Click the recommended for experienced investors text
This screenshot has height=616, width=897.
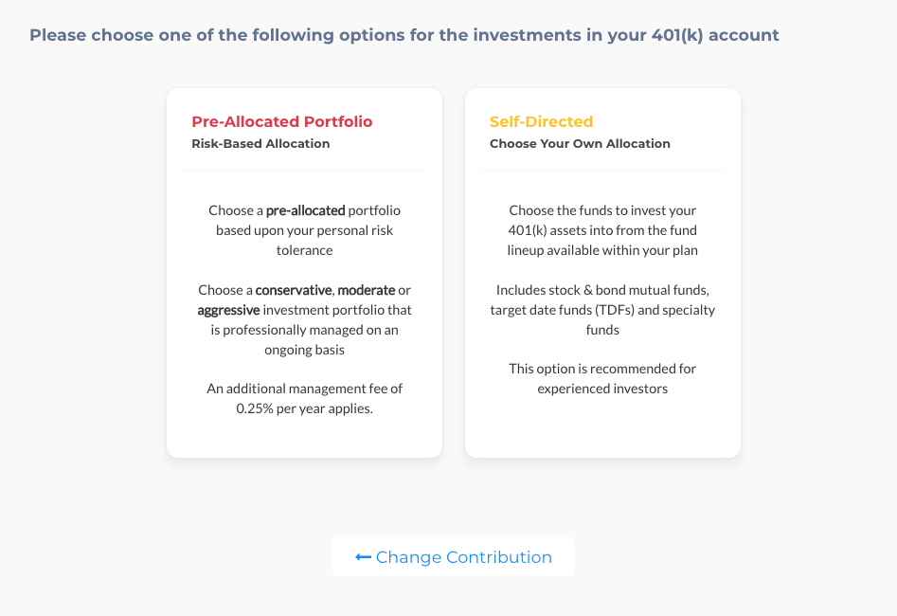(x=602, y=378)
